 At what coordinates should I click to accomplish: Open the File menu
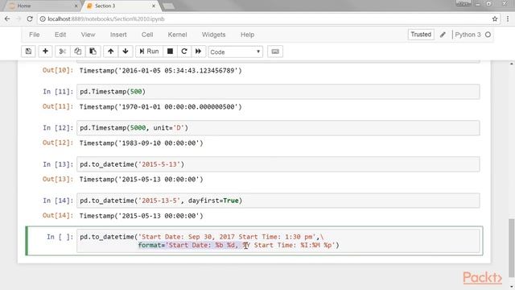click(34, 35)
